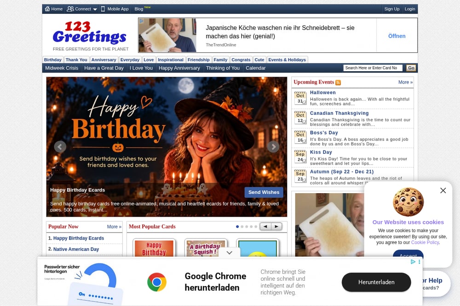Click the Send Wishes button

pos(264,192)
